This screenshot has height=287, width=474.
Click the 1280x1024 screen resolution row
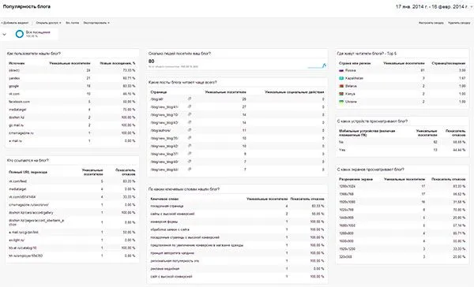point(402,187)
